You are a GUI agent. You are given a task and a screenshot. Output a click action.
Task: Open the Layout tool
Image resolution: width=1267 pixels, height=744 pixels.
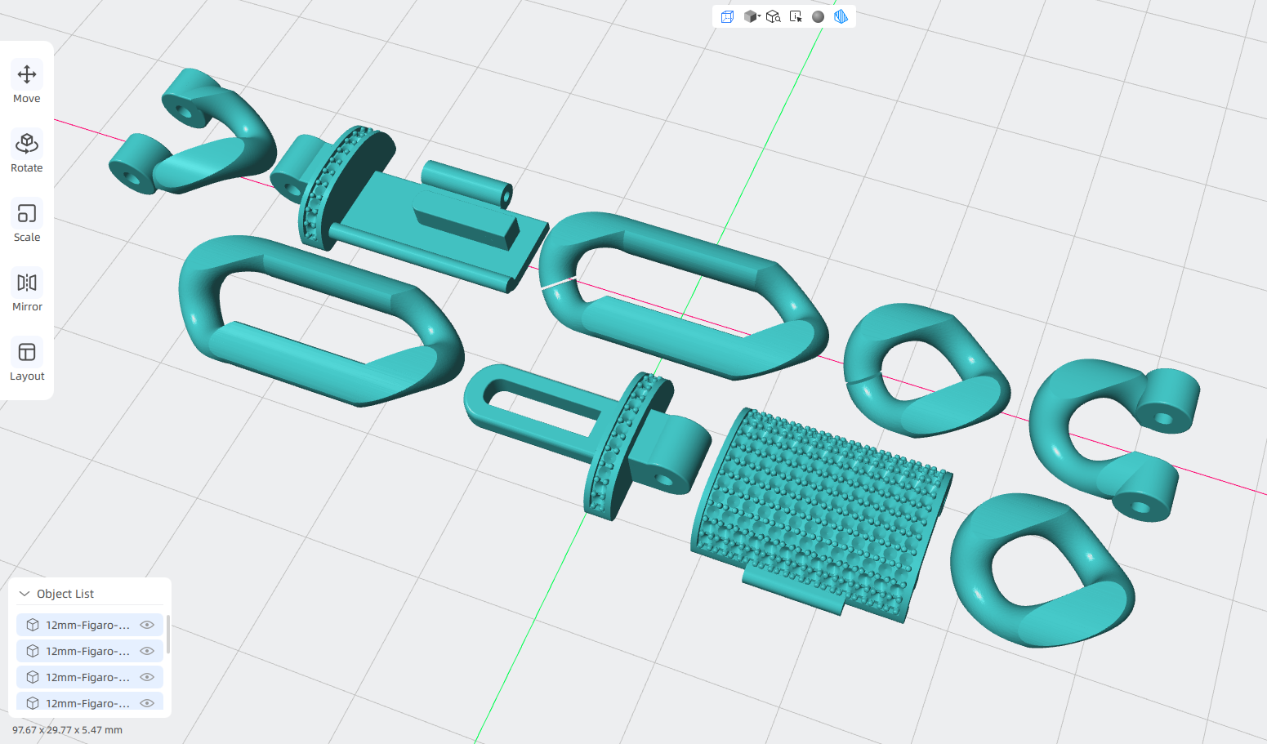coord(27,361)
